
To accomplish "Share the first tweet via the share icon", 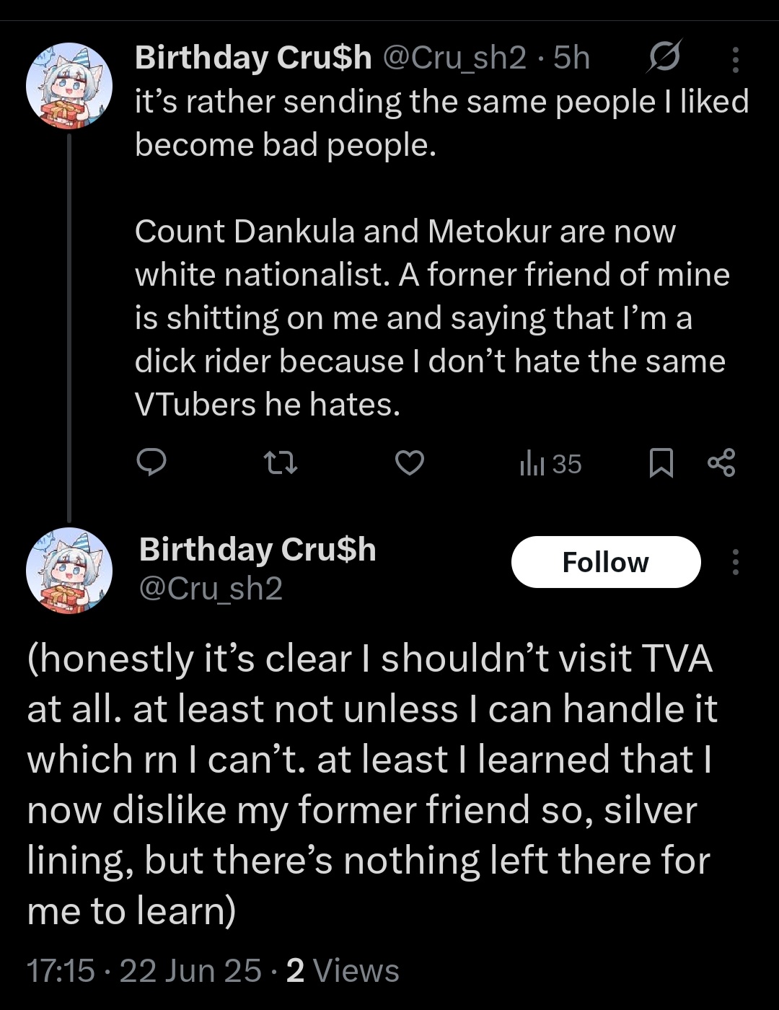I will pos(721,462).
